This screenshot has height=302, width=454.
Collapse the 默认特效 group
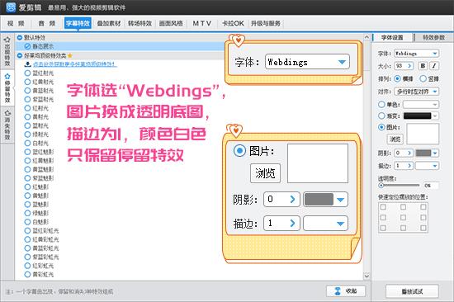pyautogui.click(x=20, y=37)
